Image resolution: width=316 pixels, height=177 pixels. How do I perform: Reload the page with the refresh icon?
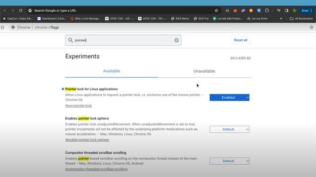click(21, 10)
